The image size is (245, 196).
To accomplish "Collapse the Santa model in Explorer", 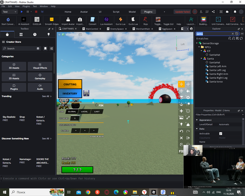I will click(201, 58).
